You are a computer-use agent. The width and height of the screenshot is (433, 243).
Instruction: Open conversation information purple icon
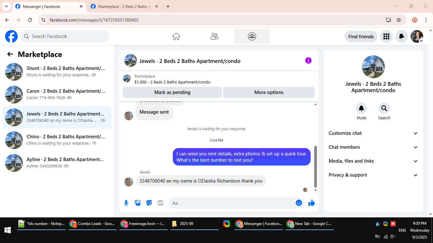[308, 60]
